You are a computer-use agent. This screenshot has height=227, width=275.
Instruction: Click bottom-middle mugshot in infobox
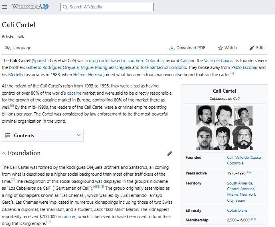(223, 138)
